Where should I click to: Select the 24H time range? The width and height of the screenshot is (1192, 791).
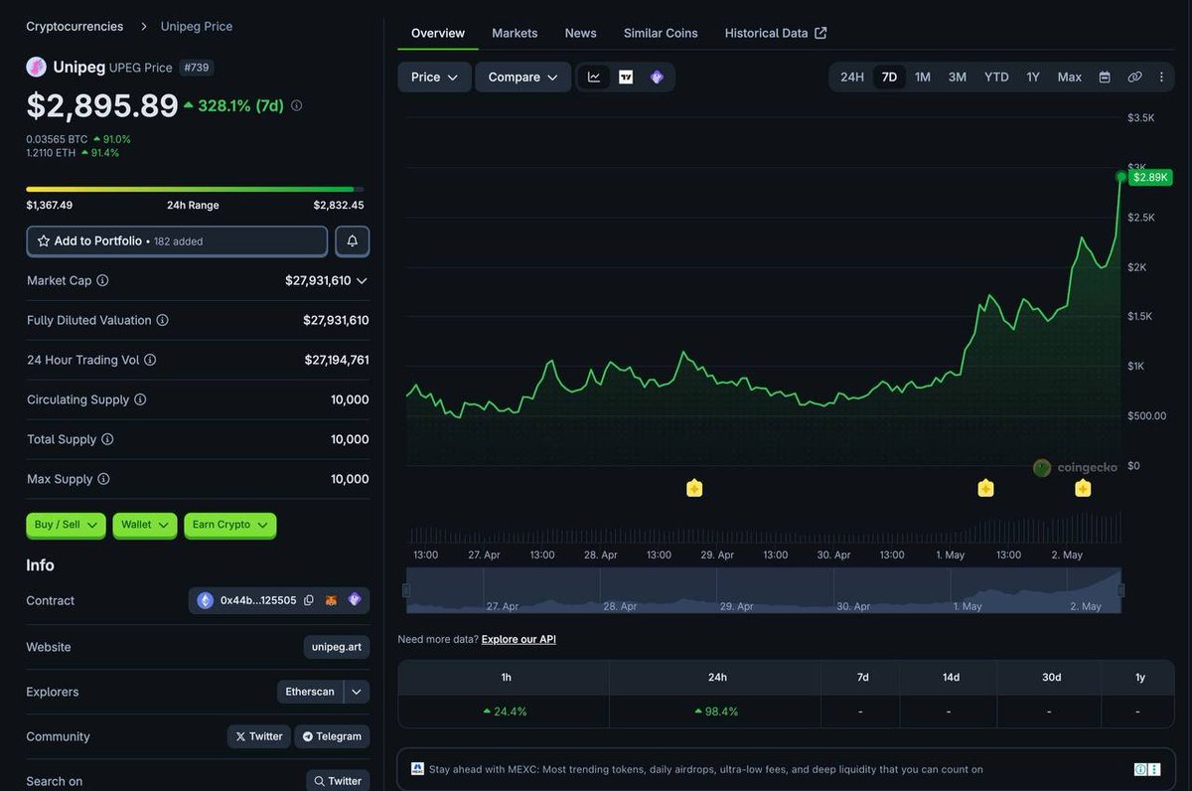[852, 78]
